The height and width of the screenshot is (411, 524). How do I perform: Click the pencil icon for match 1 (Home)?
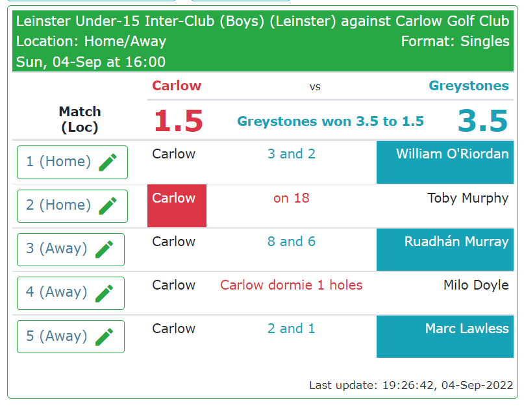108,162
